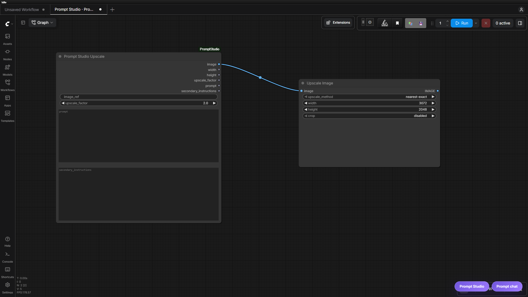Click the image_ref input field

(139, 97)
